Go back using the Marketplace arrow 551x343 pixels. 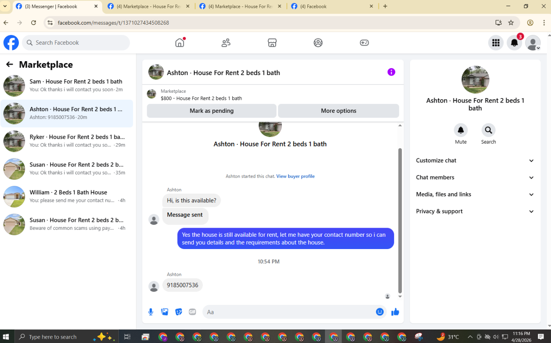9,64
